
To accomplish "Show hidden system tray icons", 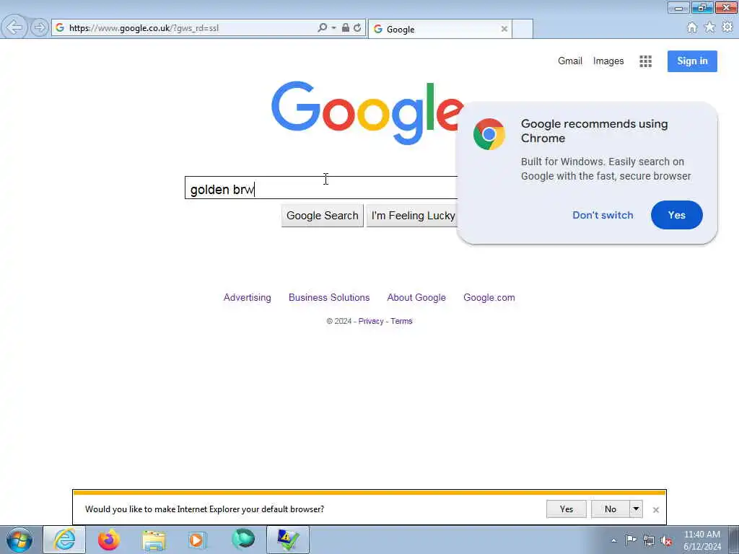I will (x=613, y=541).
